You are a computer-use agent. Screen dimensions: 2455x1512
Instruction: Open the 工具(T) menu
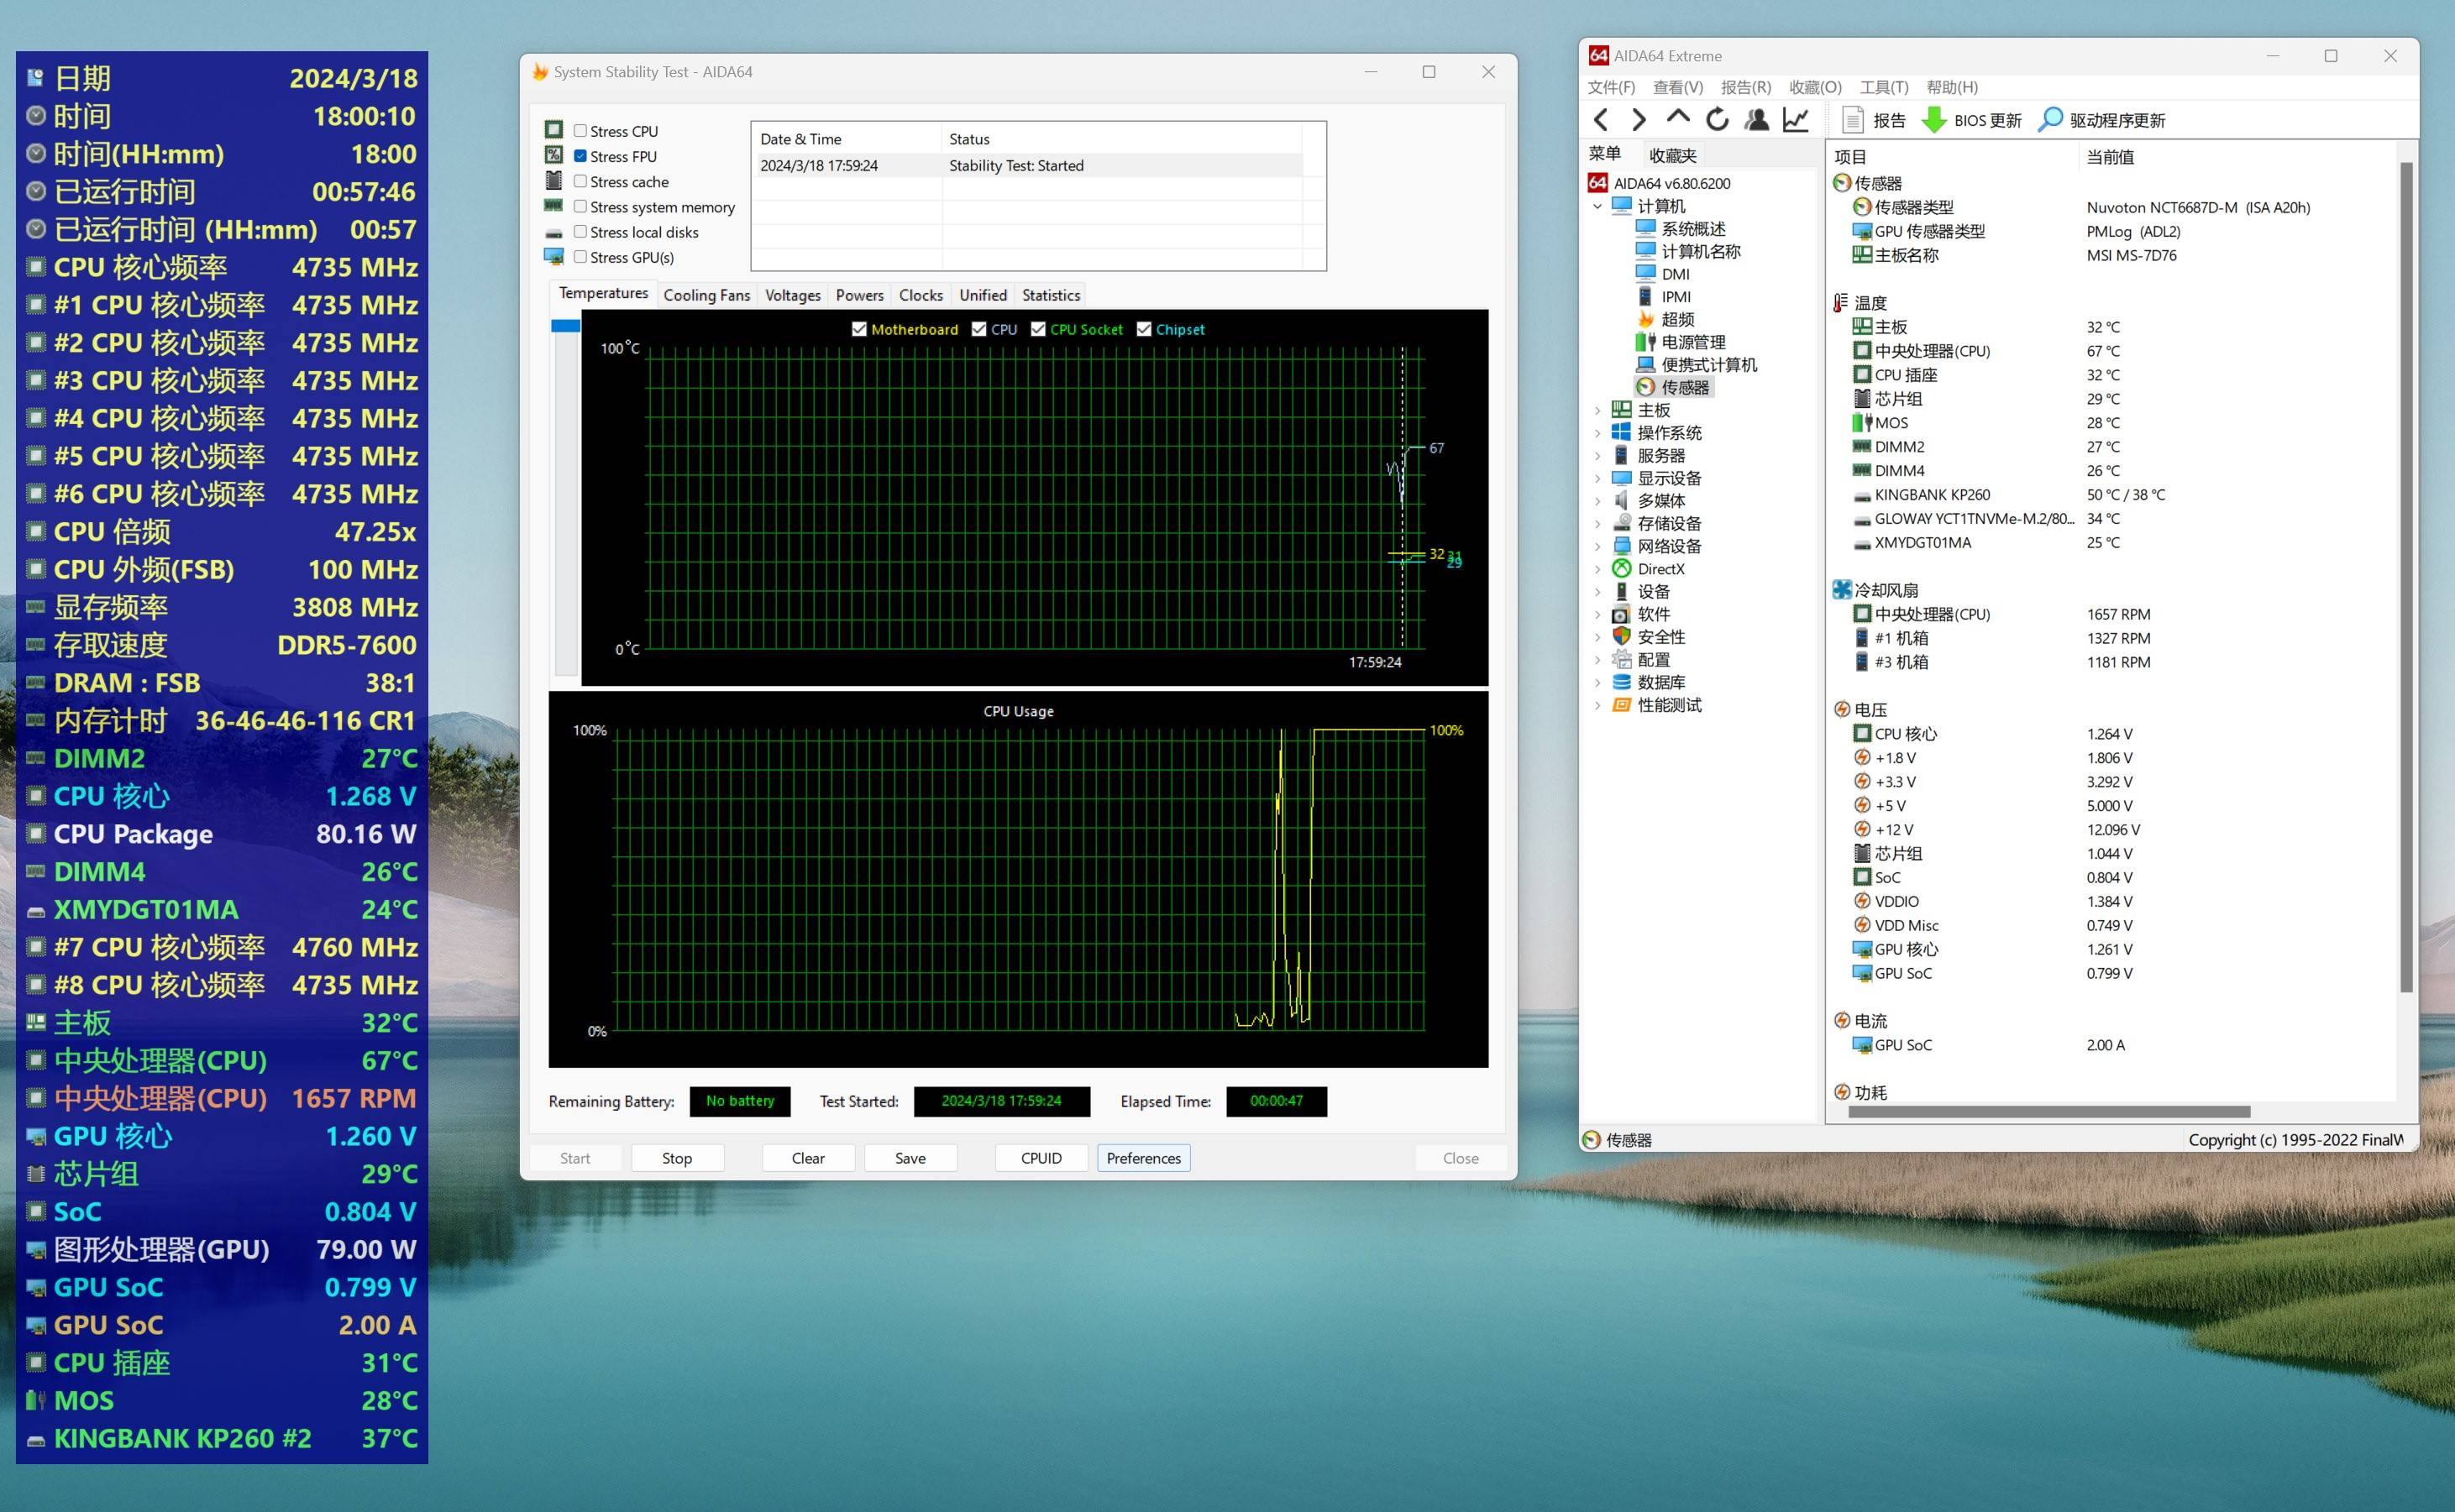point(1883,87)
